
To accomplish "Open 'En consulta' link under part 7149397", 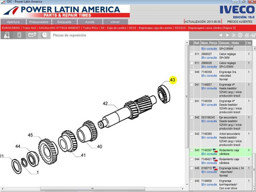I will pos(209,154).
